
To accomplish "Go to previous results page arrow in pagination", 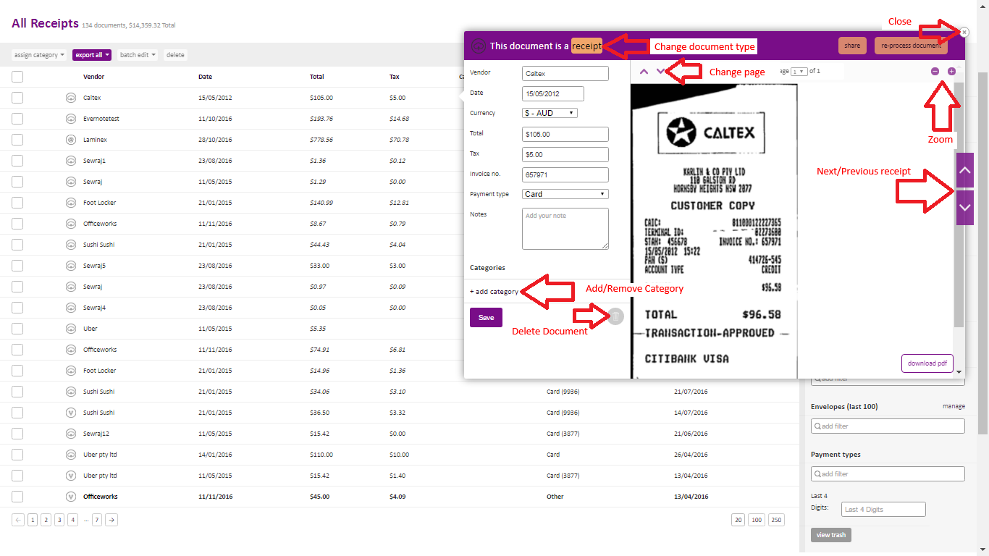I will tap(18, 520).
